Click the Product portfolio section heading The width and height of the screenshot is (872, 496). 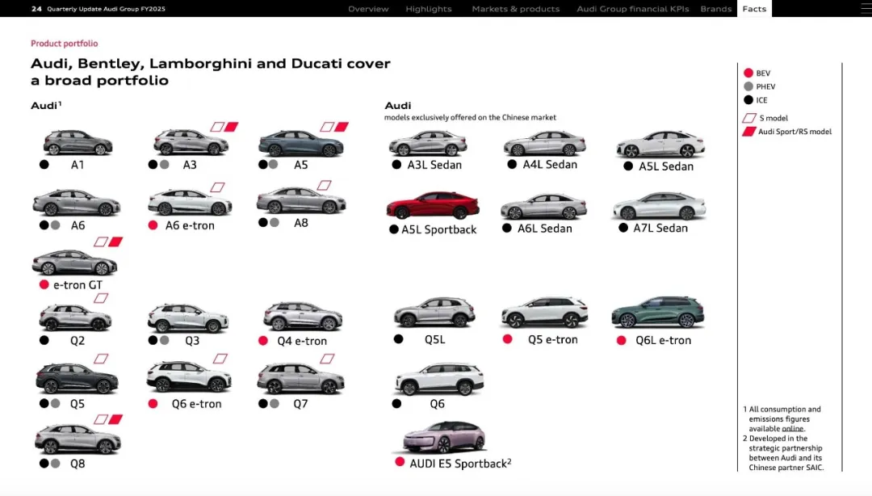tap(64, 44)
